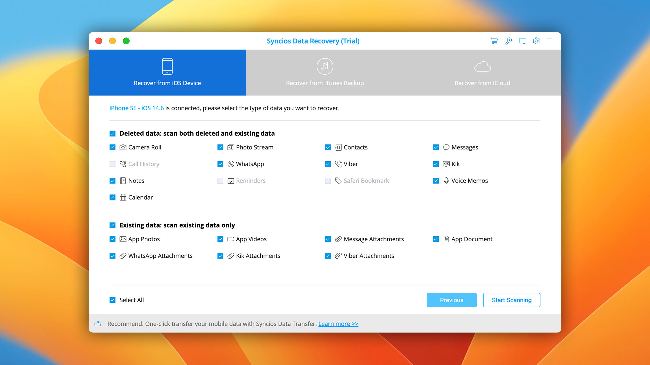Open the hamburger menu icon
650x365 pixels.
pos(550,41)
